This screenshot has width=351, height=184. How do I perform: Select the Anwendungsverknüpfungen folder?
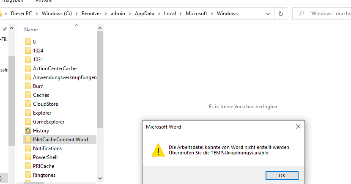65,77
